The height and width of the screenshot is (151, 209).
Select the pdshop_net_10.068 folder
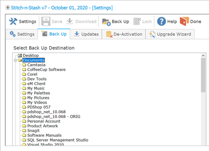tap(46, 112)
